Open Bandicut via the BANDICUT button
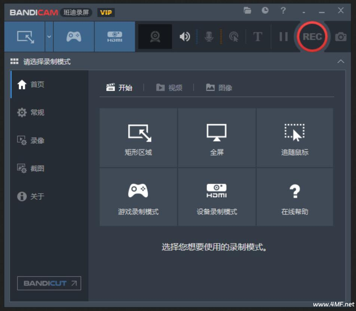 (x=49, y=283)
